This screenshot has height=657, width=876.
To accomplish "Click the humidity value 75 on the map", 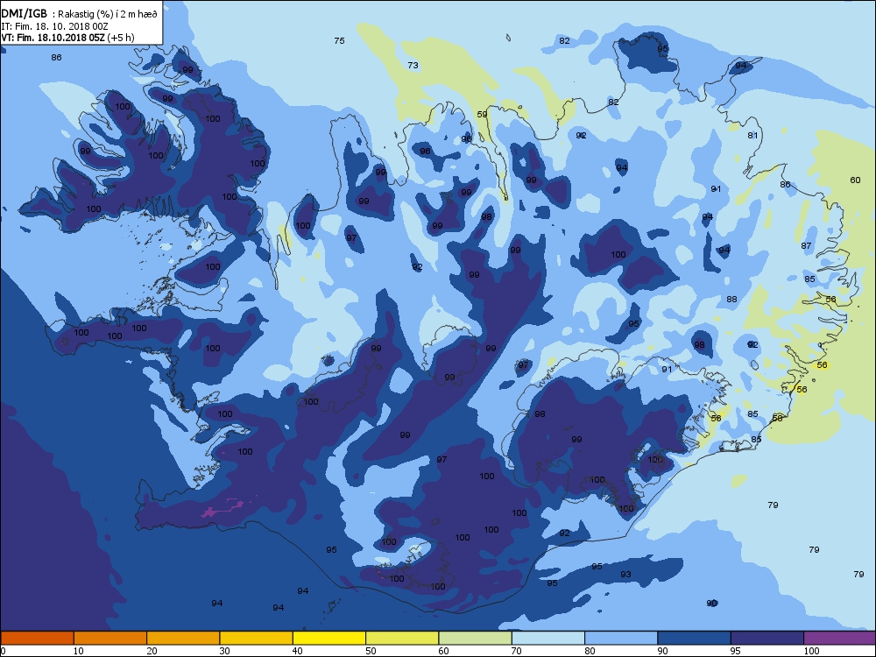I will [x=339, y=41].
